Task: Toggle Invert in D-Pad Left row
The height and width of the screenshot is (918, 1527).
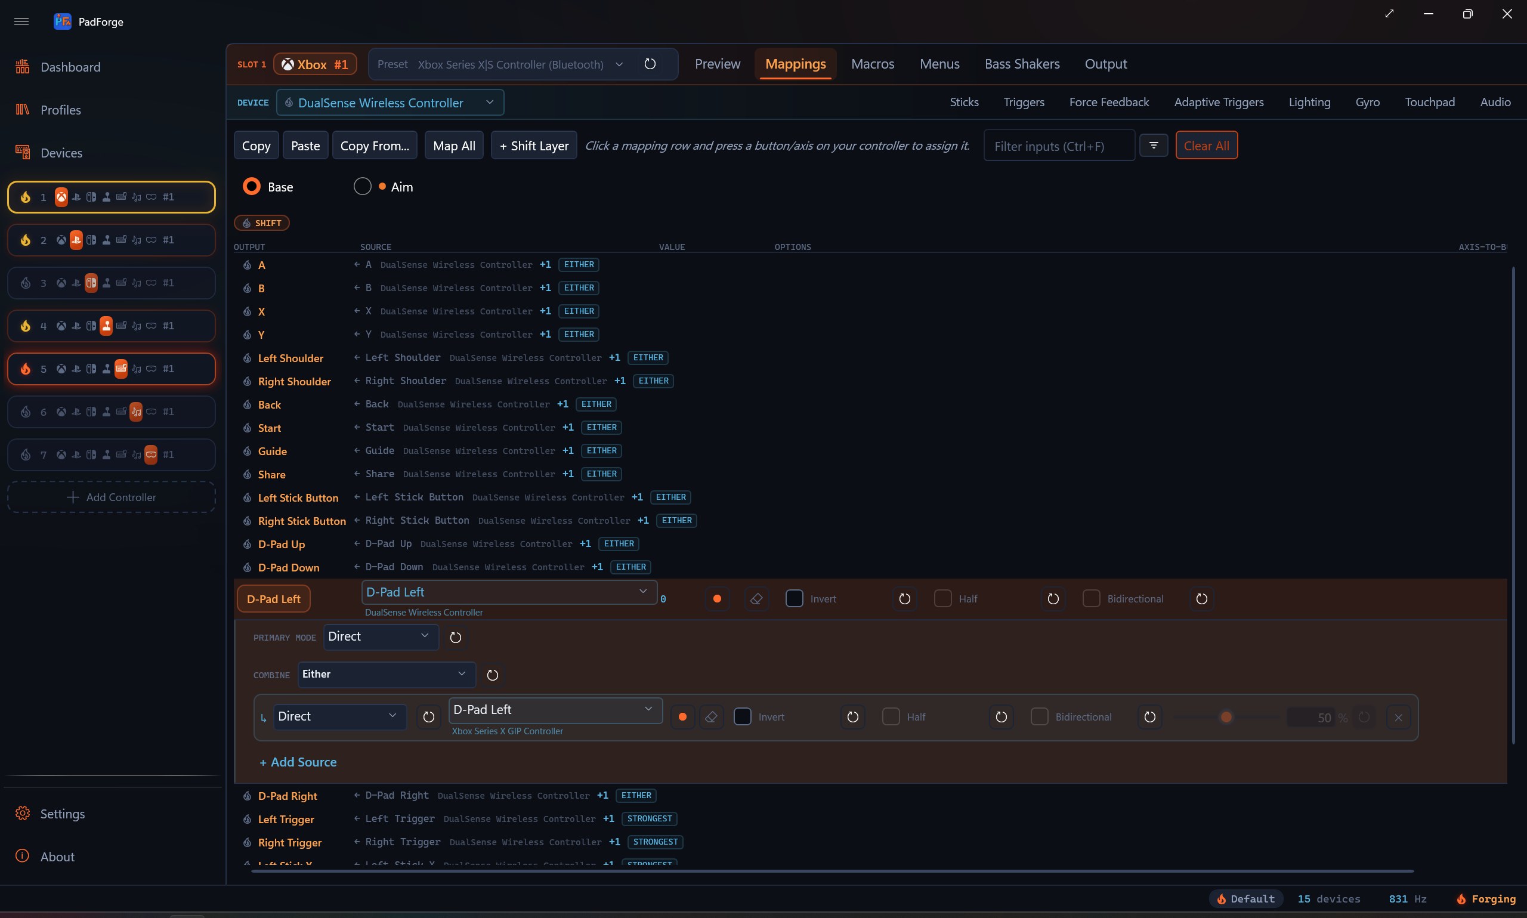Action: 794,599
